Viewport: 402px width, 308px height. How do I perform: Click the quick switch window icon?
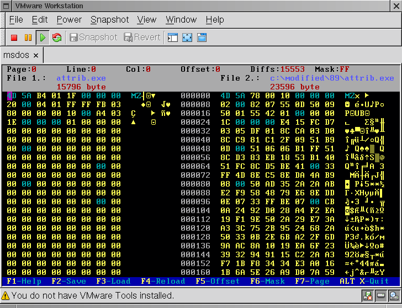(x=202, y=38)
